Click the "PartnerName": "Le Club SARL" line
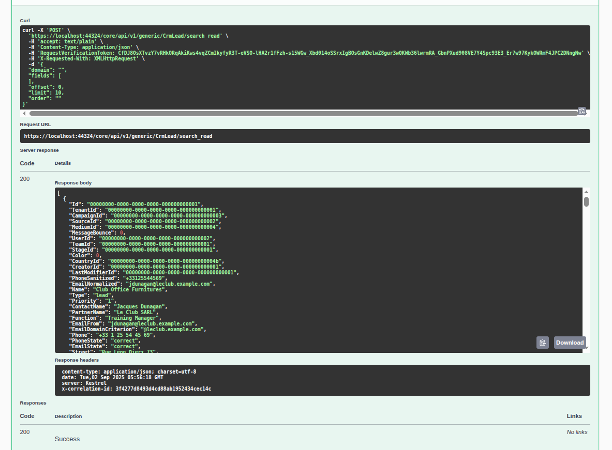 coord(114,313)
